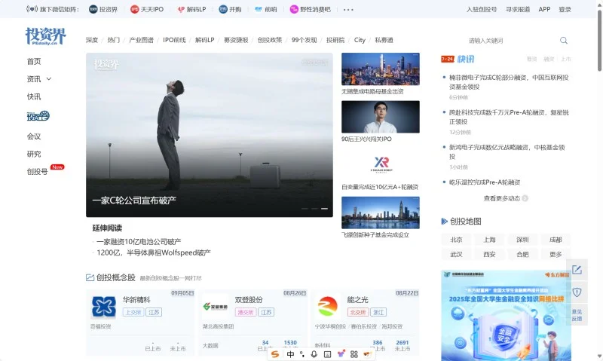Screen dimensions: 603x361
Task: Select the 99个发现 navigation tab
Action: (305, 40)
